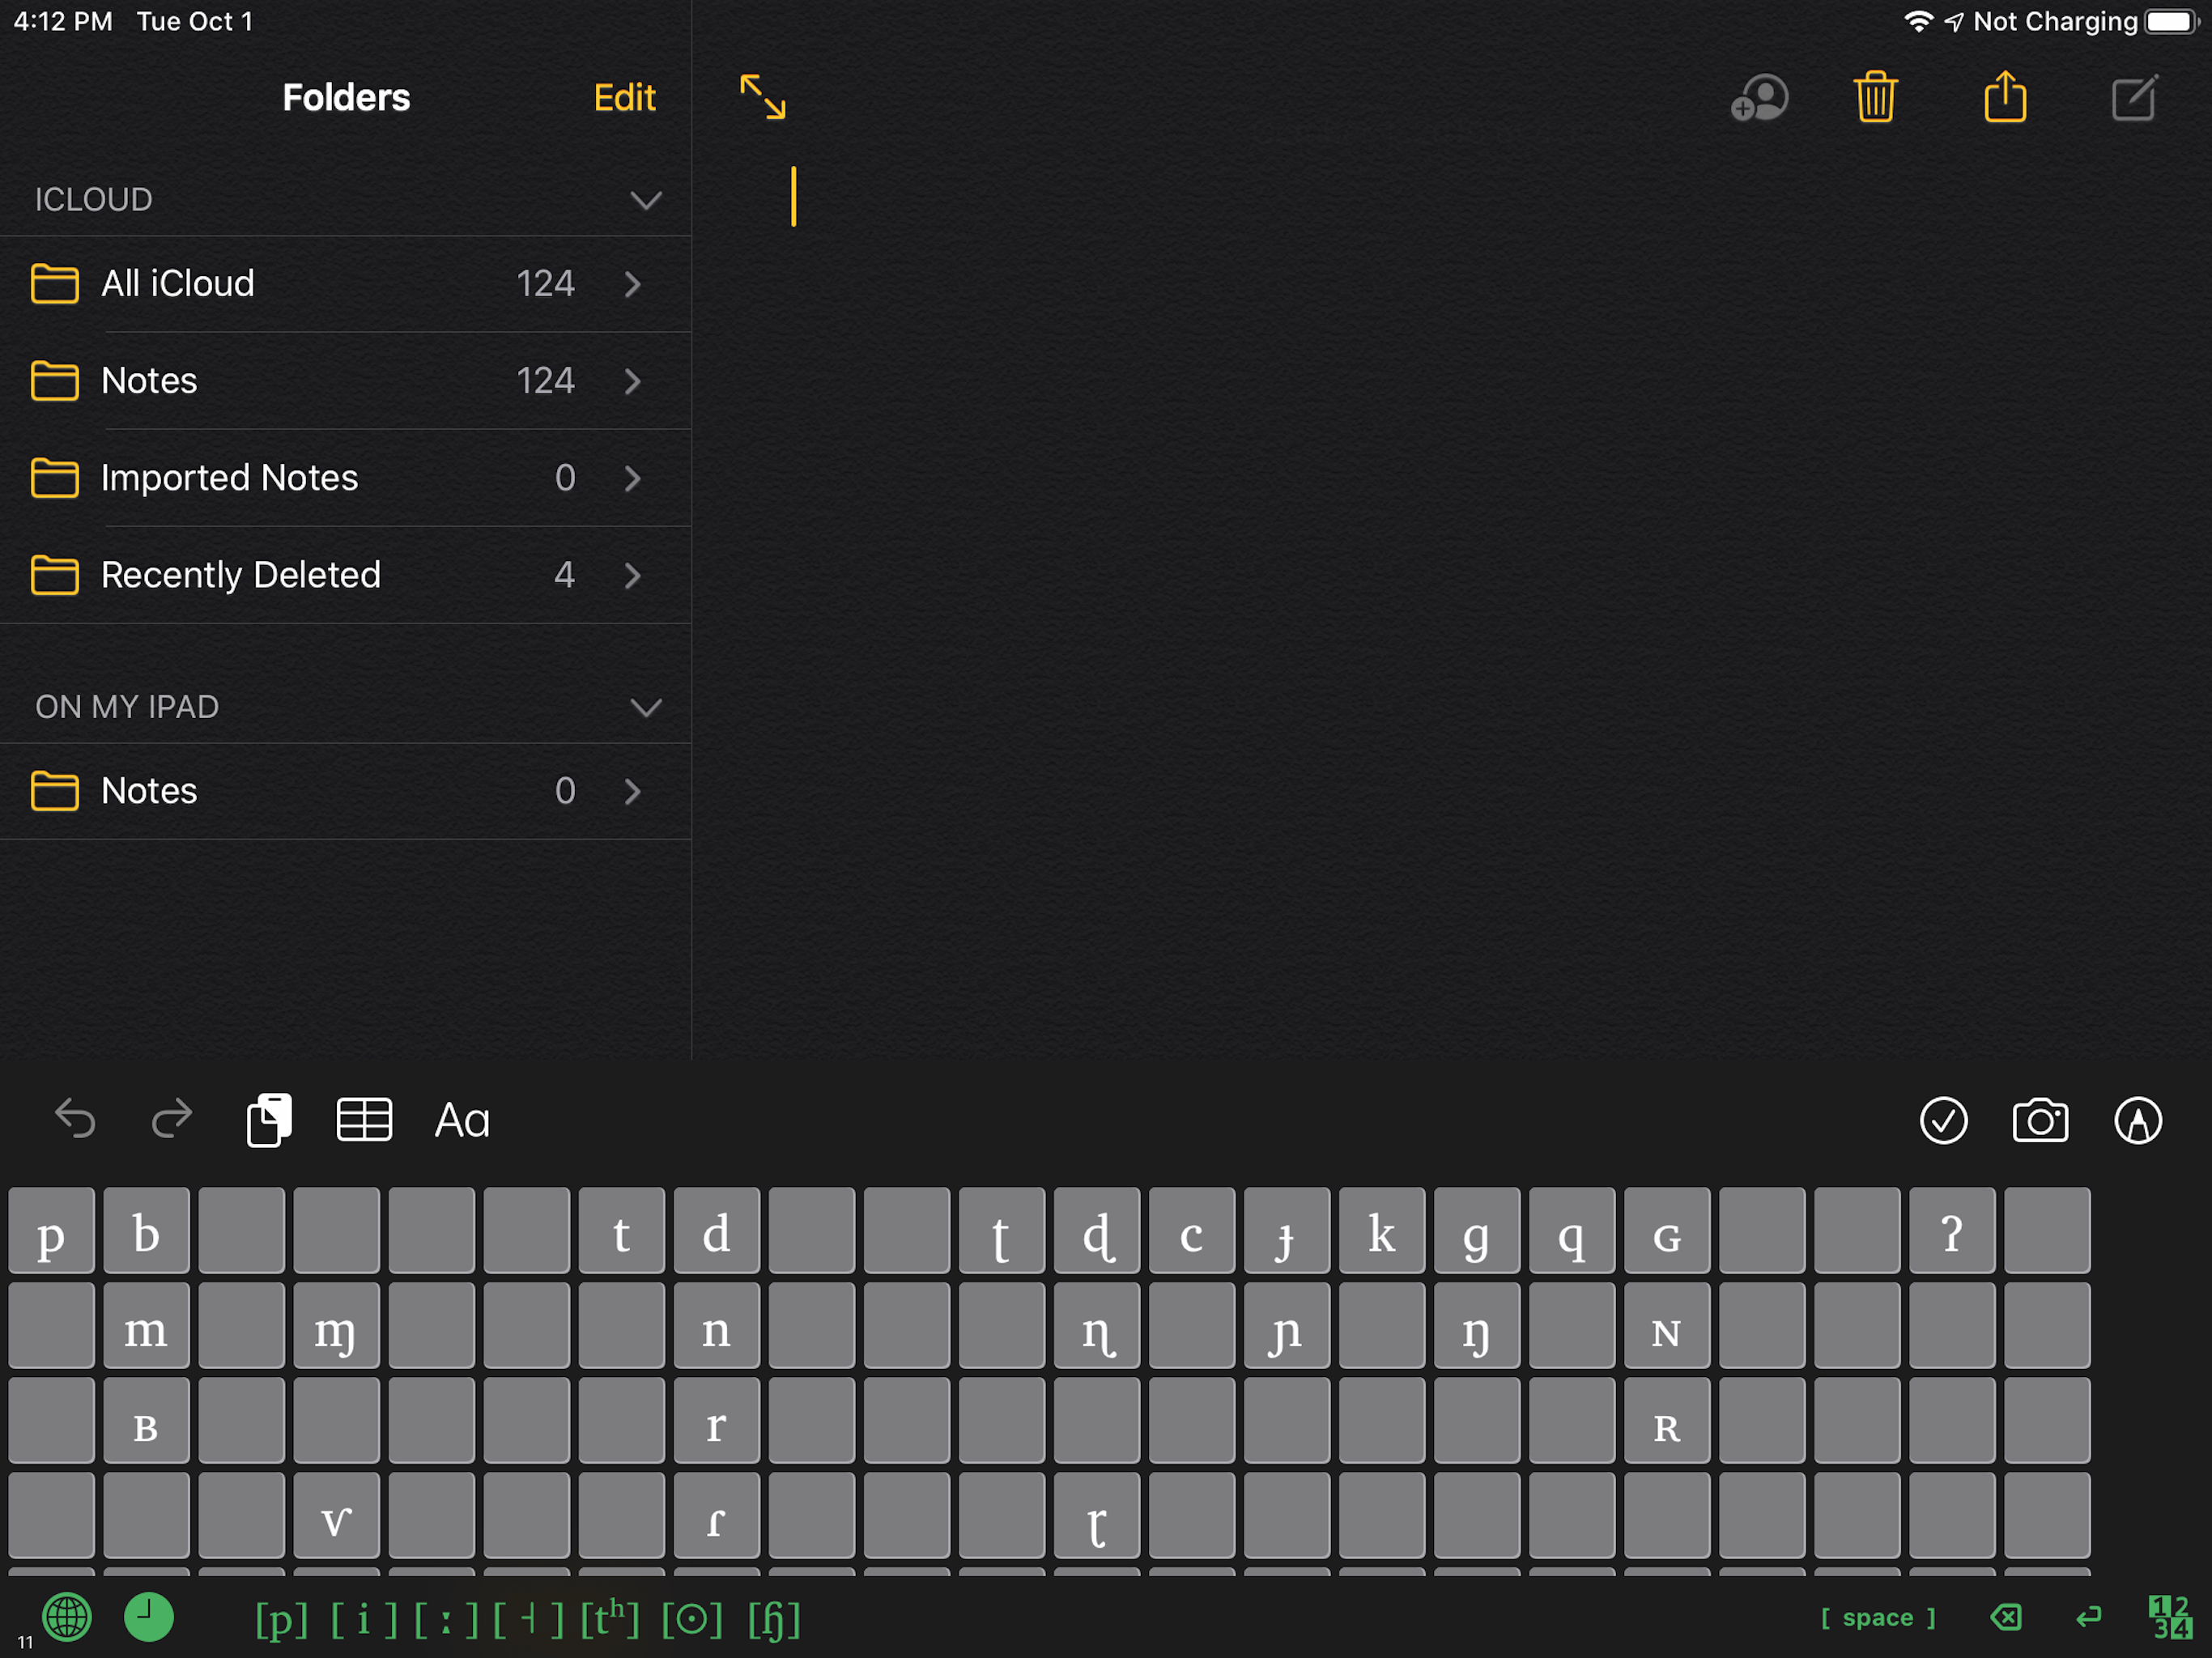Screen dimensions: 2212x1658
Task: Select the [tʰ] diacritics category
Action: 610,1619
